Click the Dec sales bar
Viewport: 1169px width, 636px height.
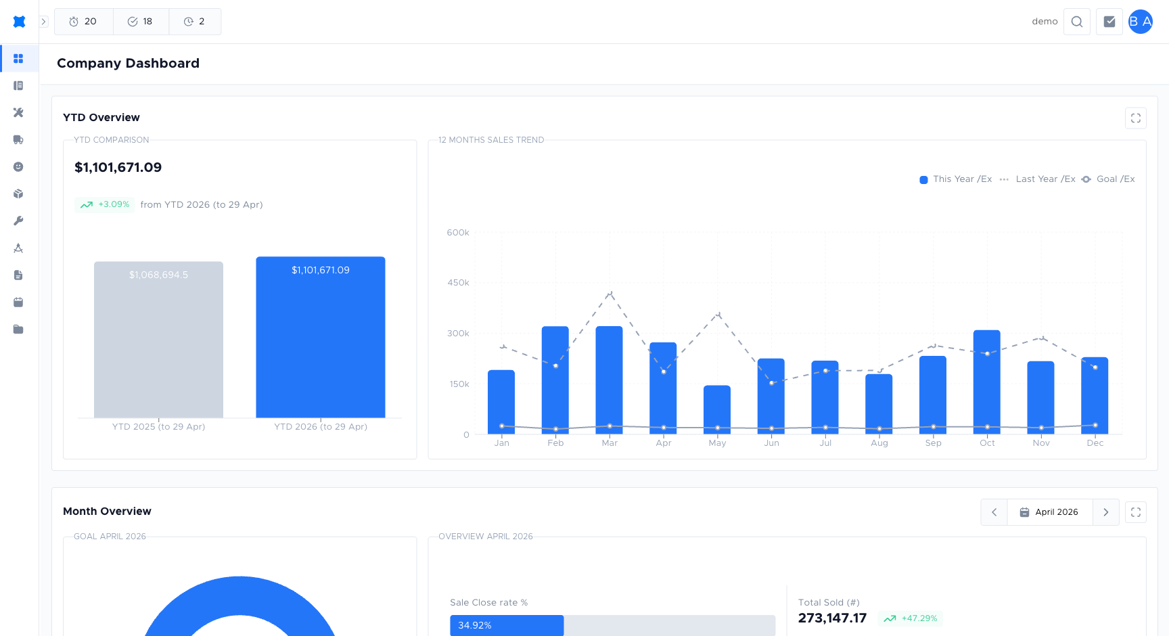point(1095,395)
